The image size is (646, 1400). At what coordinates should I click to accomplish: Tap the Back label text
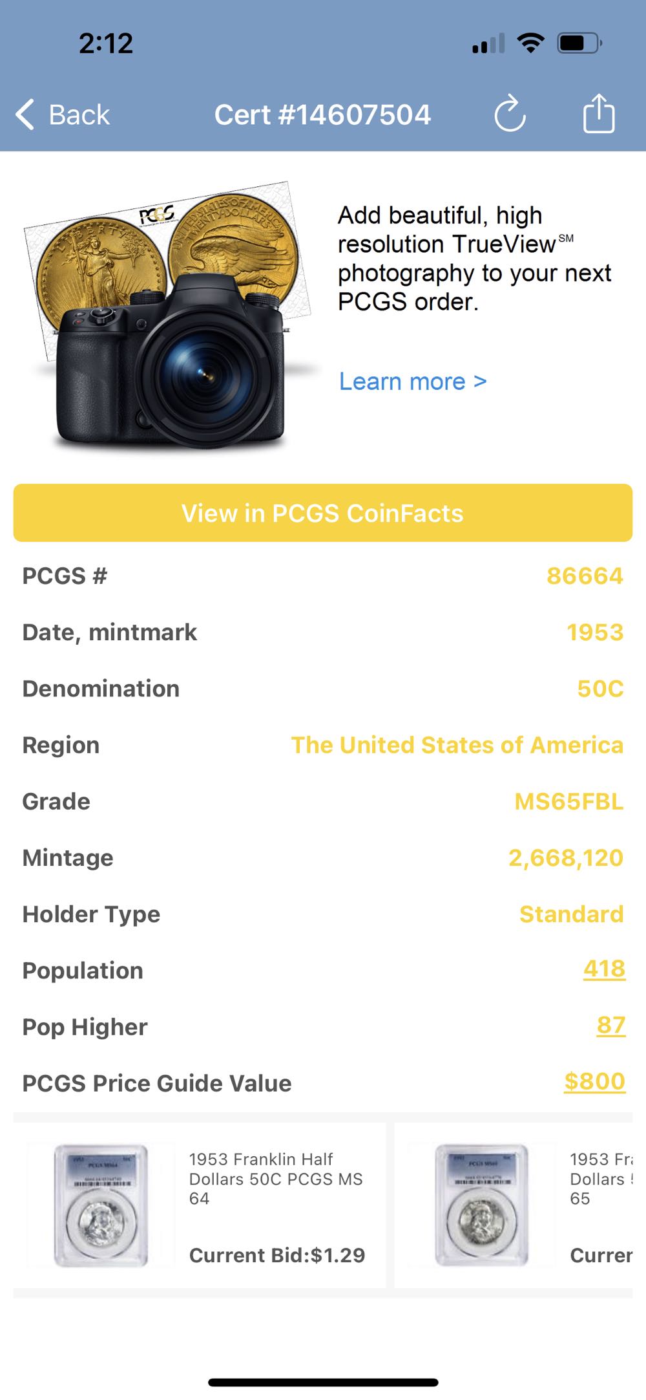tap(79, 115)
